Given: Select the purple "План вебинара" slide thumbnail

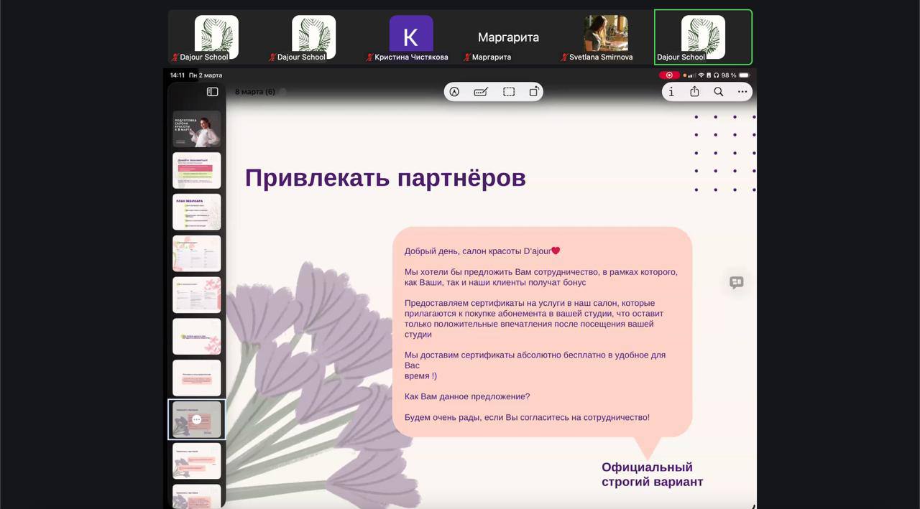Looking at the screenshot, I should (x=196, y=212).
